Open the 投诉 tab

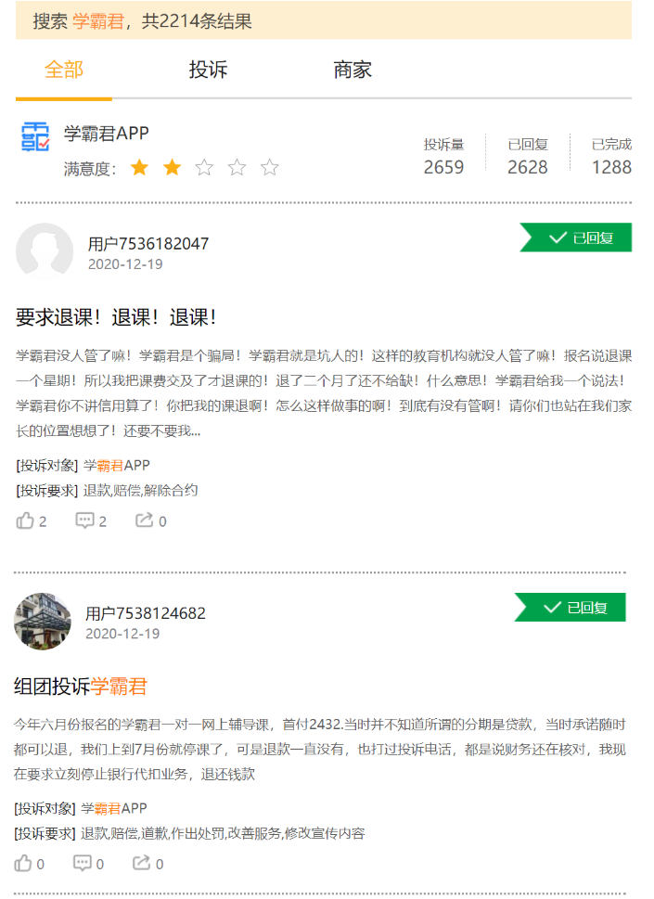point(208,70)
